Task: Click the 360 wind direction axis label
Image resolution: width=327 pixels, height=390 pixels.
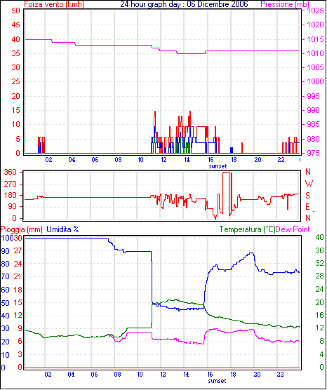Action: pyautogui.click(x=11, y=172)
